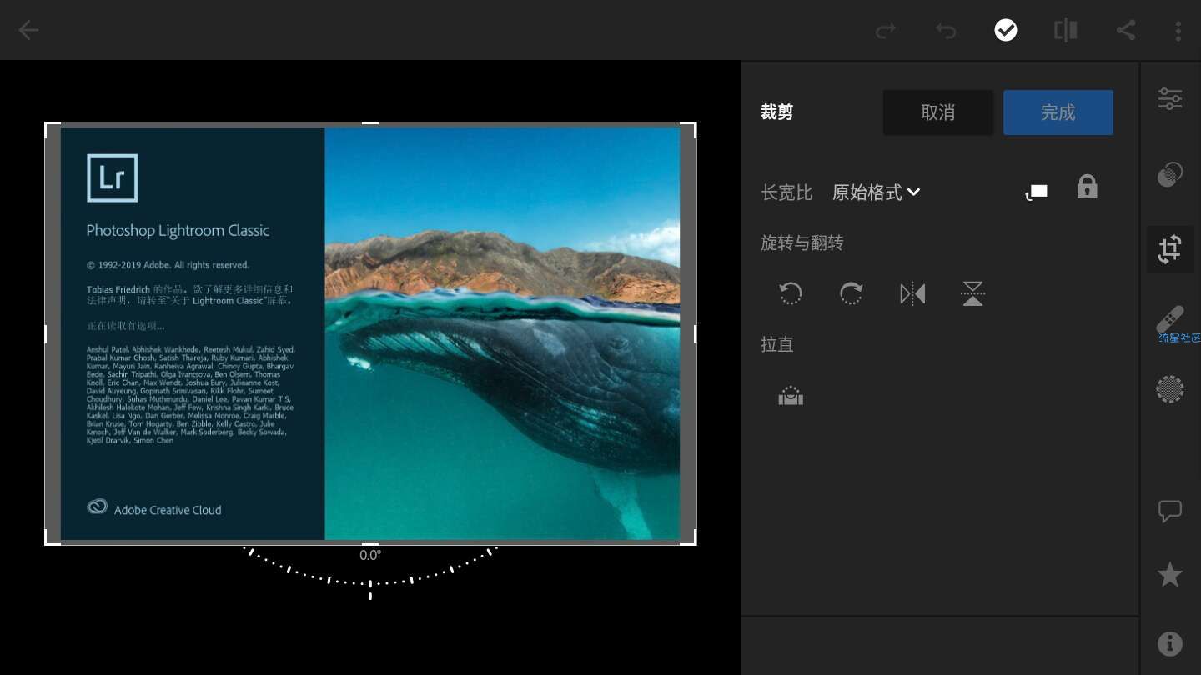Click the redo arrow icon
Viewport: 1201px width, 675px height.
886,31
